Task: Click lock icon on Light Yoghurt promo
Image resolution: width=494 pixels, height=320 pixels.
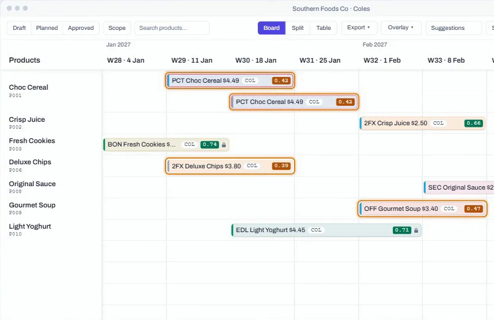Action: click(x=416, y=230)
